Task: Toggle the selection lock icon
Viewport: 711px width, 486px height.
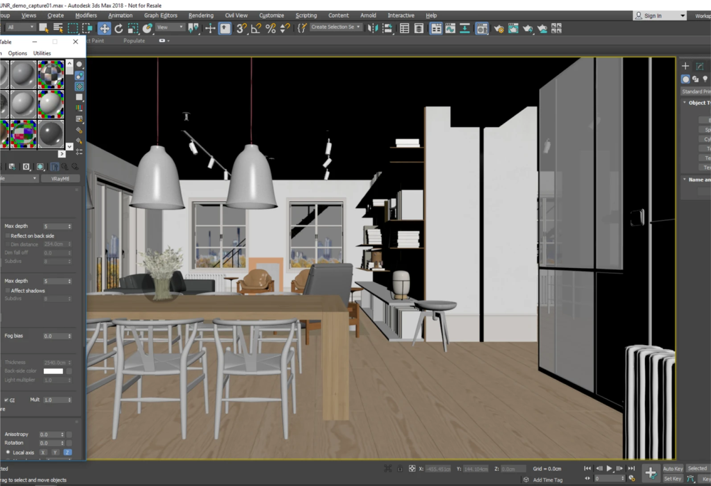Action: 400,469
